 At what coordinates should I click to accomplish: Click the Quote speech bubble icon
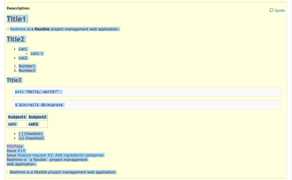272,10
